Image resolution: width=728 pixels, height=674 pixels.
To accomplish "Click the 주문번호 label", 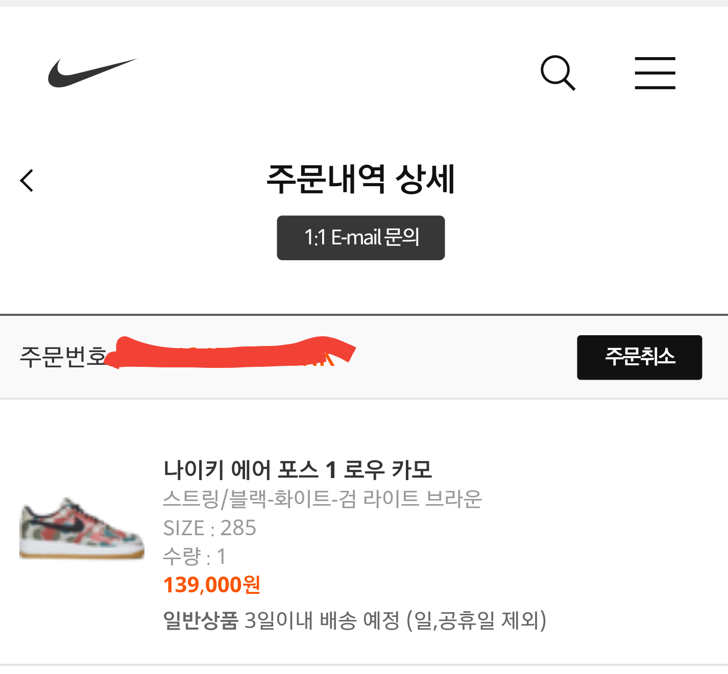I will [x=63, y=357].
